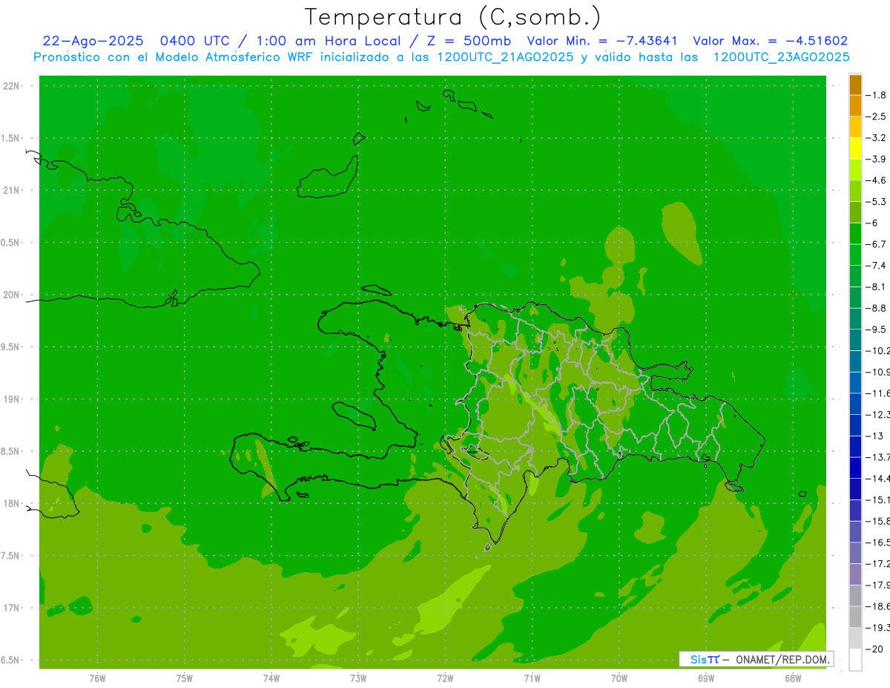Pick the lime swatch between -3.9 and -4.6
Image resolution: width=890 pixels, height=688 pixels.
[855, 170]
